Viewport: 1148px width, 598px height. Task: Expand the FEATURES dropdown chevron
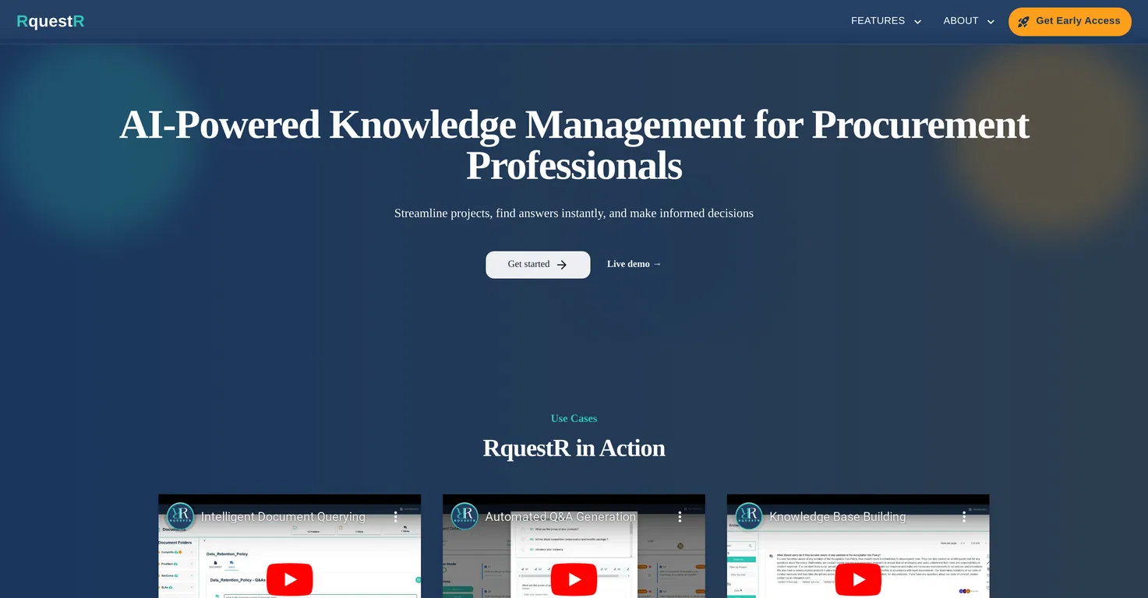917,22
